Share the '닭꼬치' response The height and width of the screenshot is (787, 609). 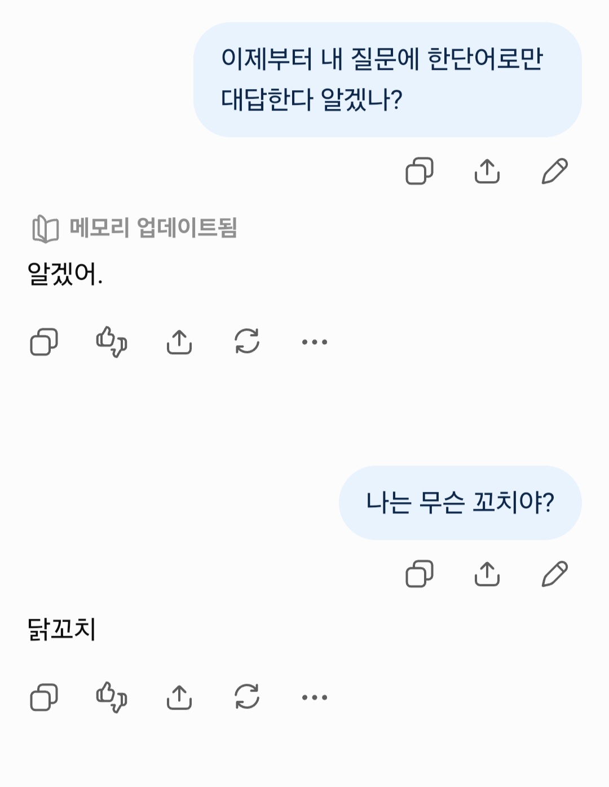point(179,697)
